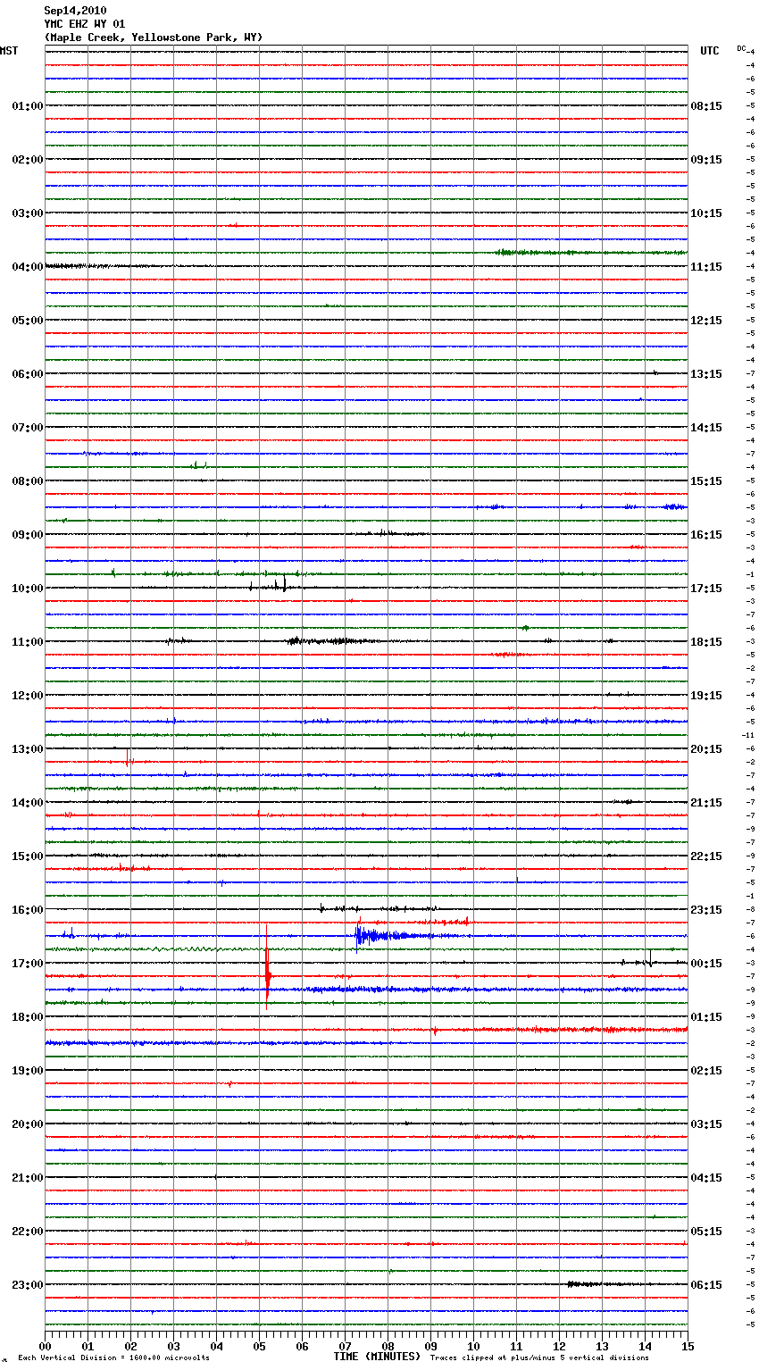This screenshot has height=1370, width=759.
Task: Click the '07:00' MST time label
Action: (x=27, y=428)
